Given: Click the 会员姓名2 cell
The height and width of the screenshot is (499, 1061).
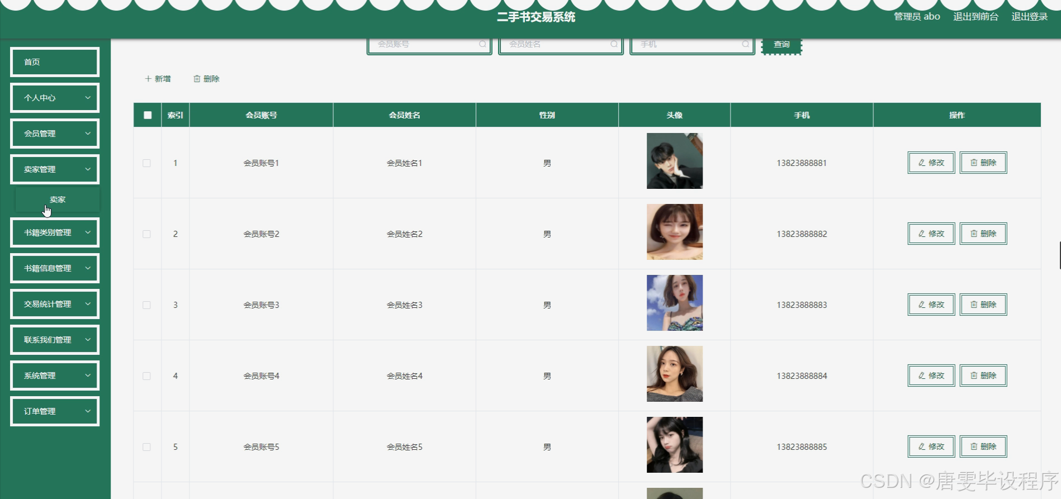Looking at the screenshot, I should point(405,234).
